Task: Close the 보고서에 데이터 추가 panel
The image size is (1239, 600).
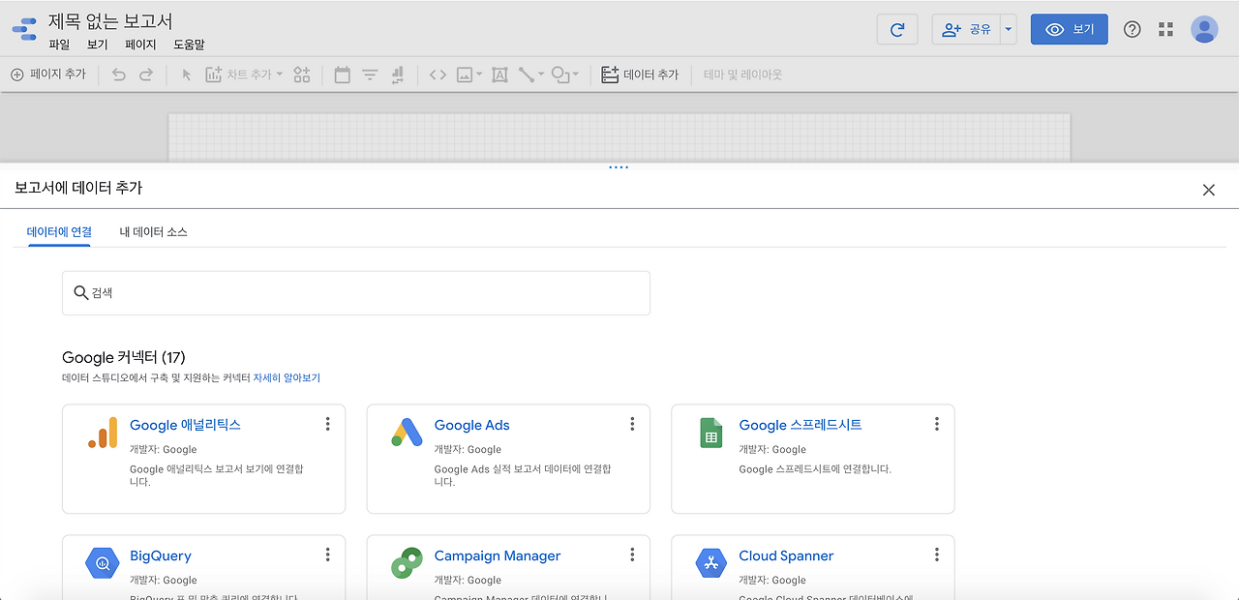Action: (x=1208, y=191)
